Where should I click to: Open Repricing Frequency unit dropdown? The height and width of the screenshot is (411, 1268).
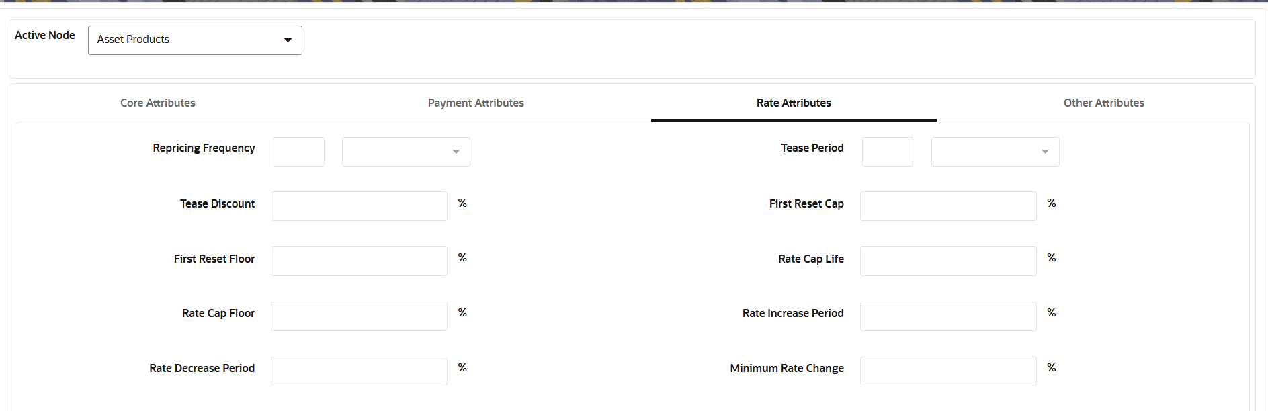(x=406, y=152)
